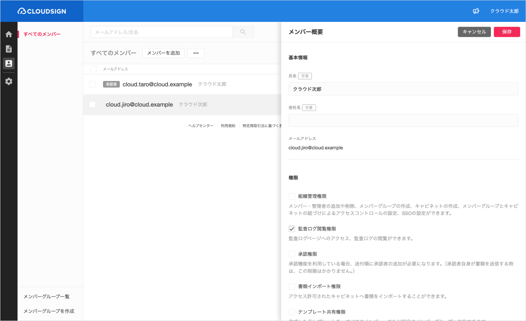Open メンバーグループを作成
526x321 pixels.
coord(49,311)
